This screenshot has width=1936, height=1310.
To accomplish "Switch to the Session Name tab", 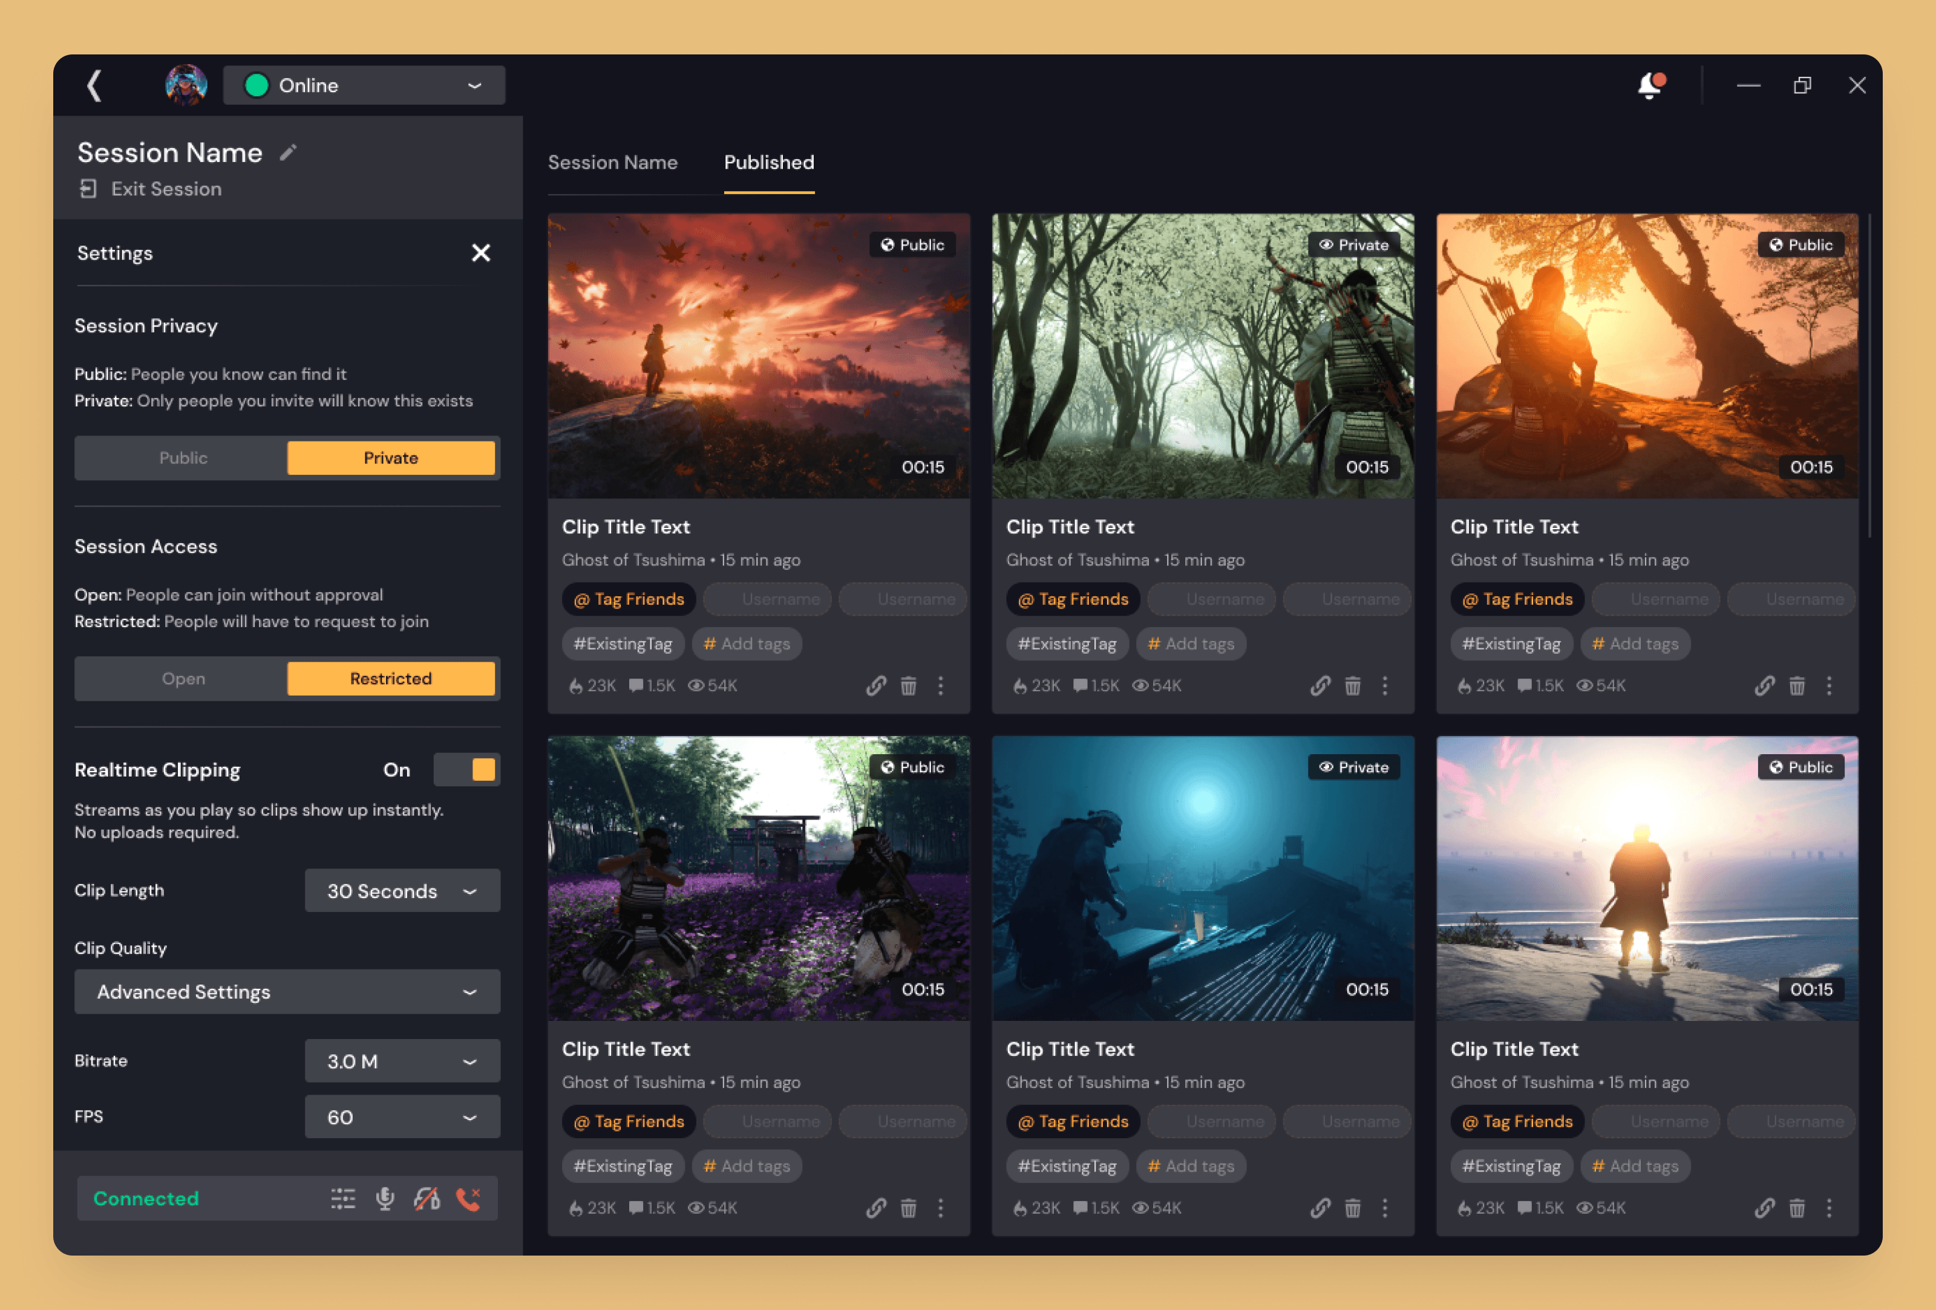I will pos(612,163).
